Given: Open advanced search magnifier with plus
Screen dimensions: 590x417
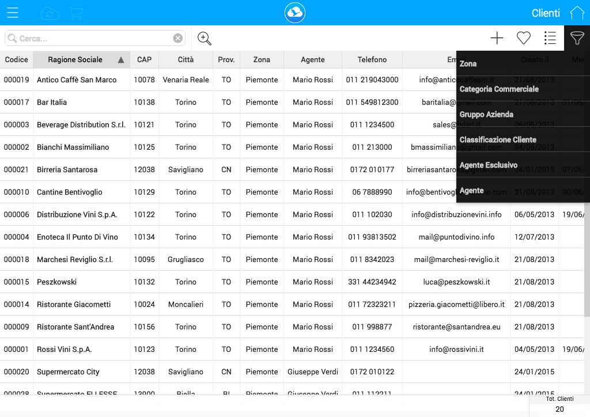Looking at the screenshot, I should pyautogui.click(x=205, y=39).
